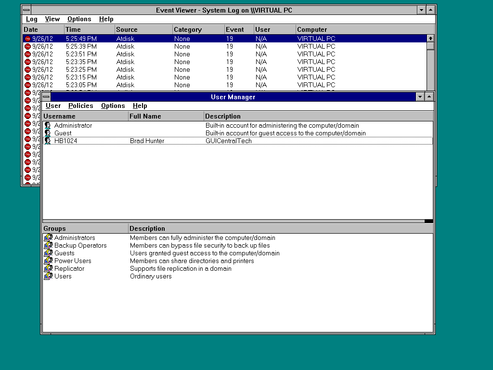The image size is (493, 370).
Task: Click the Source column header in Event Viewer
Action: [x=143, y=29]
